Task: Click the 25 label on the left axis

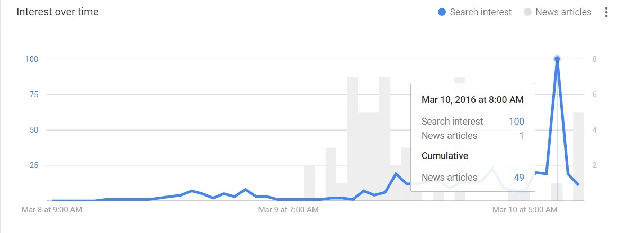Action: pos(33,165)
